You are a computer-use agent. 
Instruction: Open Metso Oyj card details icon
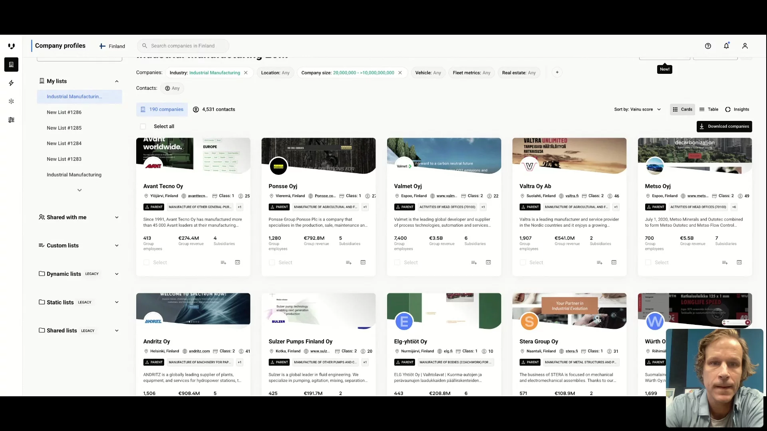click(739, 263)
